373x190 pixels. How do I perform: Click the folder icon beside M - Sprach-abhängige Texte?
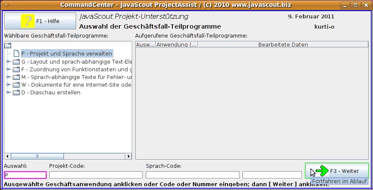pyautogui.click(x=16, y=77)
